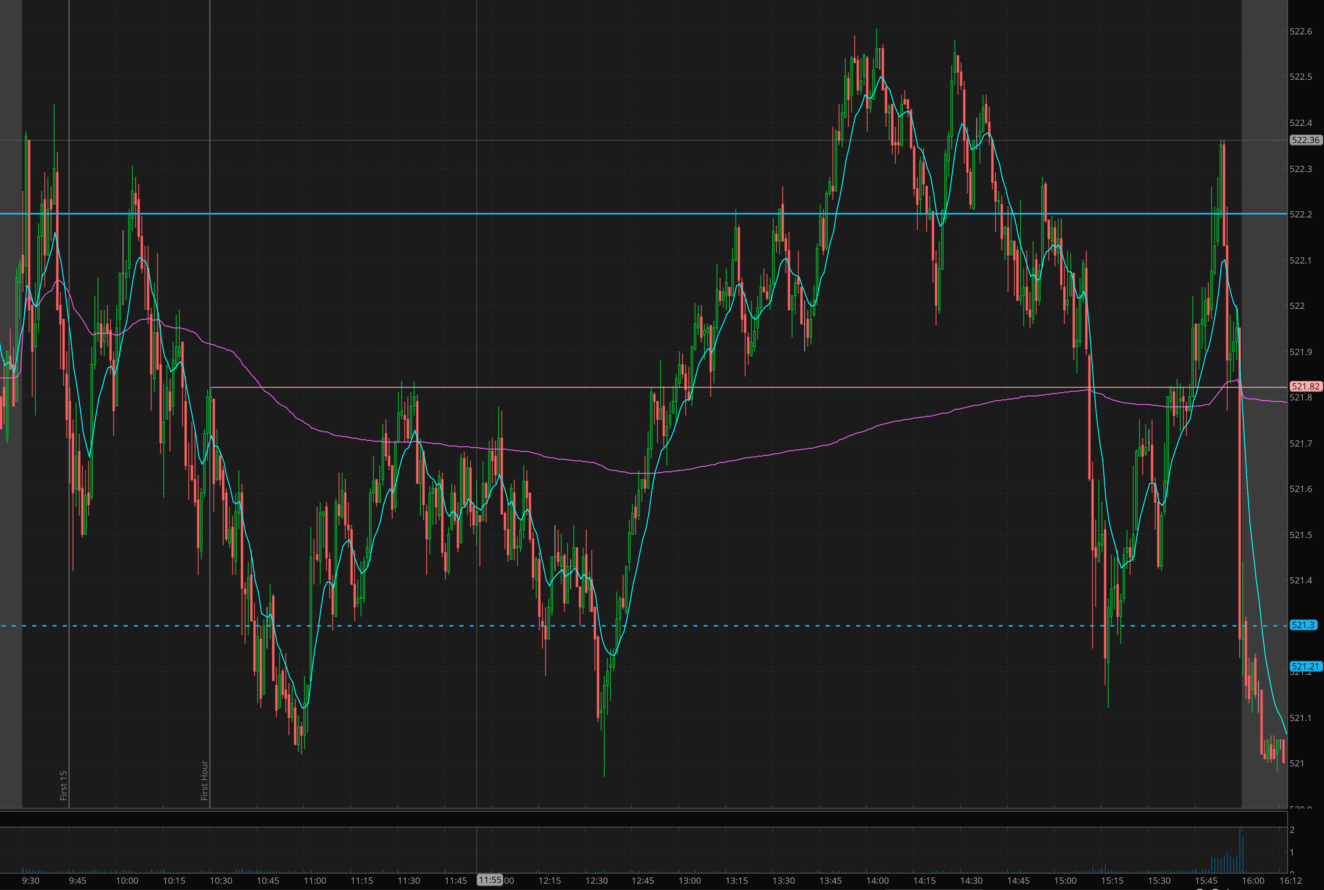Viewport: 1324px width, 890px height.
Task: Click the 15:45 time axis label
Action: pyautogui.click(x=1206, y=880)
